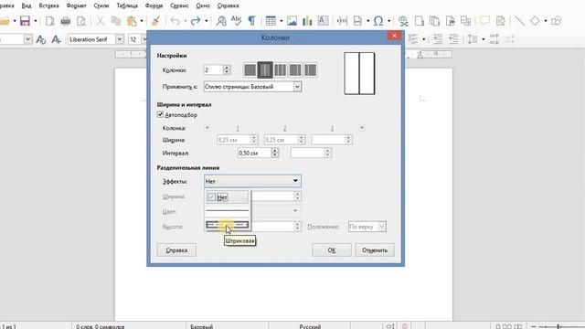
Task: Toggle formatting marks pilcrow icon
Action: tap(252, 21)
